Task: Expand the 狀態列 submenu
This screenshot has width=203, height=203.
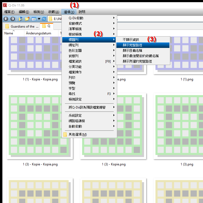Action: [x=89, y=56]
